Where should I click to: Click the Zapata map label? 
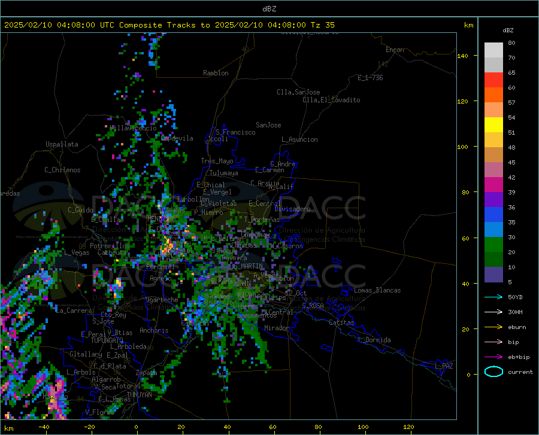coord(147,373)
